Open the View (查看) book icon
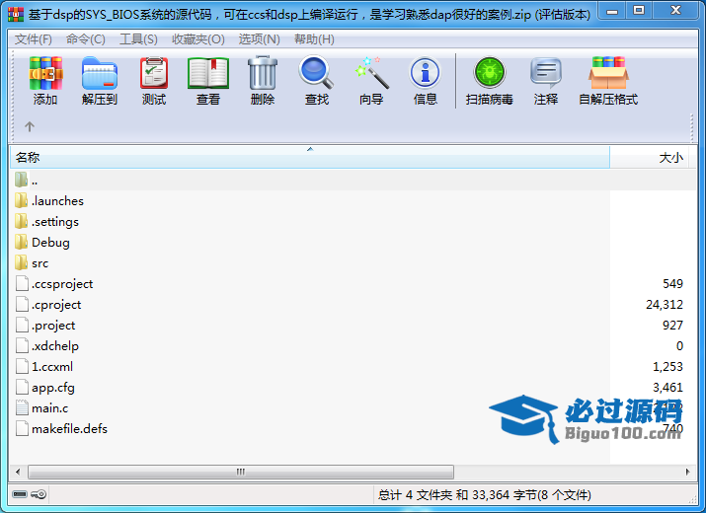The image size is (706, 513). (x=208, y=73)
